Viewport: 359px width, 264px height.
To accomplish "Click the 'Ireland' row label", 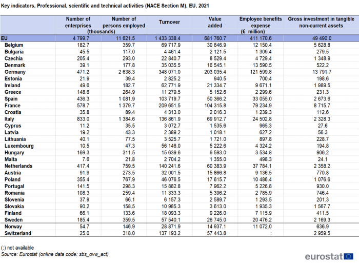I will pyautogui.click(x=12, y=85).
